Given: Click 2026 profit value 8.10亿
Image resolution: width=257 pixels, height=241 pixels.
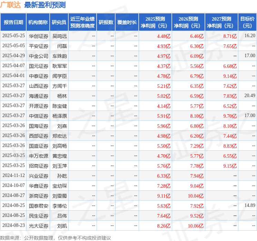Looking at the screenshot, I should [197, 116].
